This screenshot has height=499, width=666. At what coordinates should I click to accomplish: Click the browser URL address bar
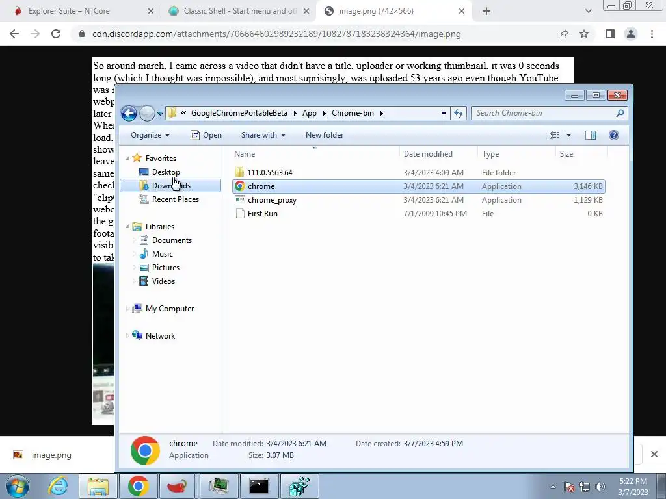[276, 34]
